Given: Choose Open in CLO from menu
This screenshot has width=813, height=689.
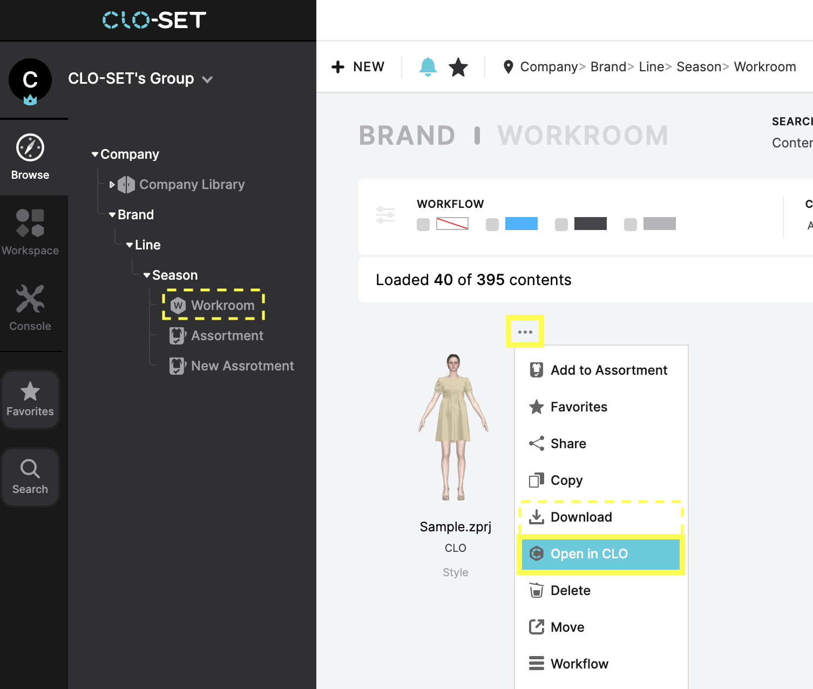Looking at the screenshot, I should click(x=601, y=554).
